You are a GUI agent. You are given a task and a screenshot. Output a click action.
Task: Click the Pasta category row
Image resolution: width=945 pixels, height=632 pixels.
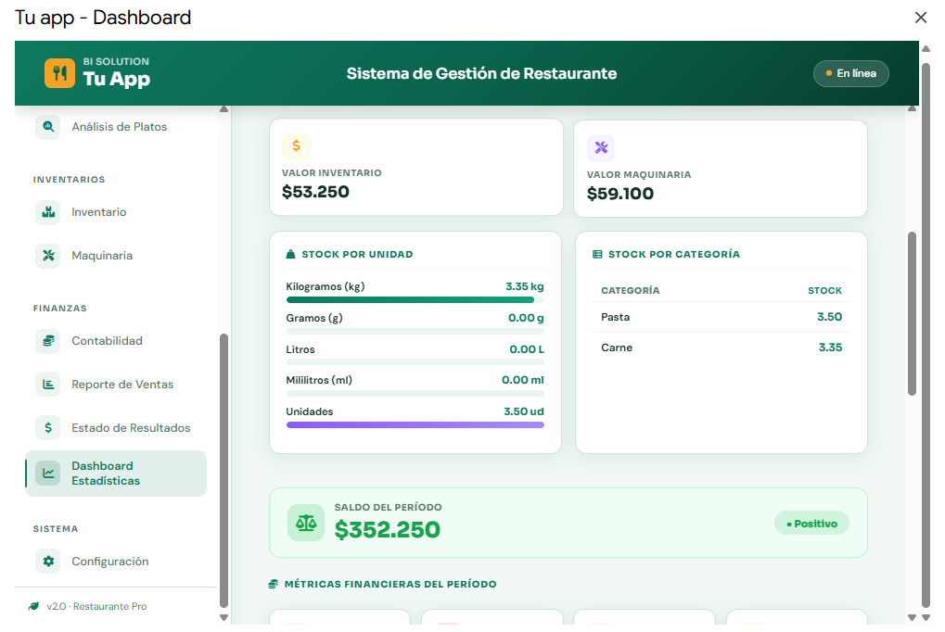pyautogui.click(x=722, y=317)
